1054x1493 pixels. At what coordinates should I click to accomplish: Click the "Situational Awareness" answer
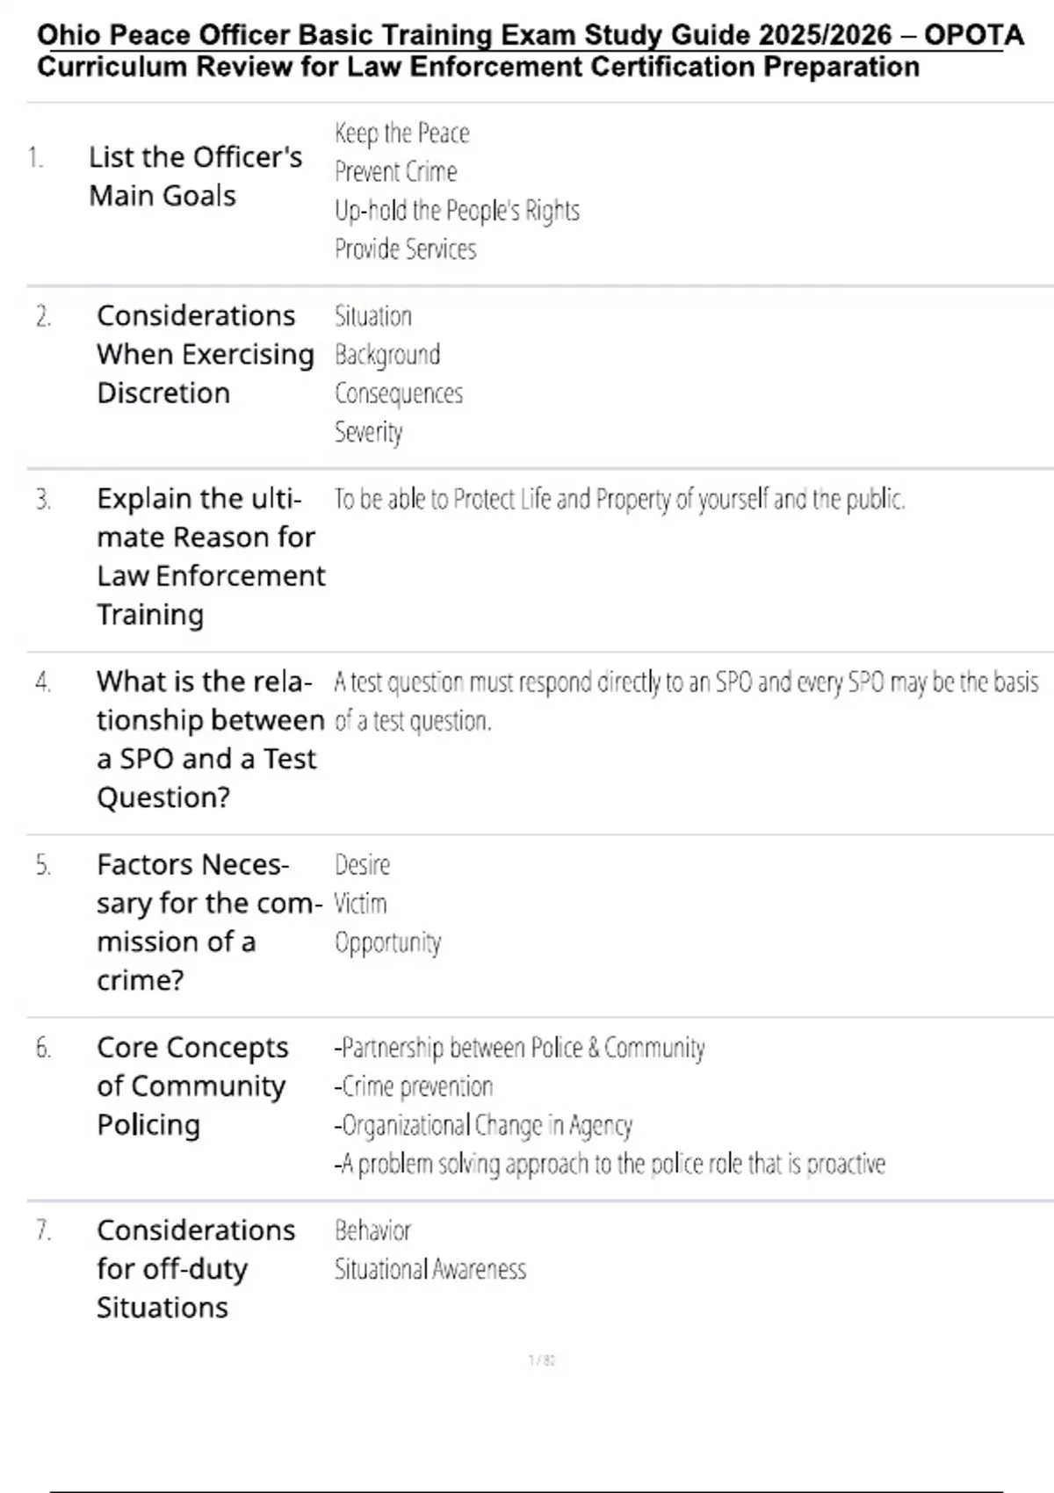[x=430, y=1270]
